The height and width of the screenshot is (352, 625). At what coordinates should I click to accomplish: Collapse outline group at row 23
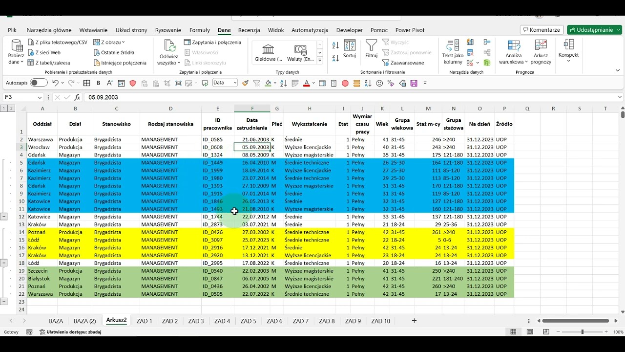click(4, 302)
